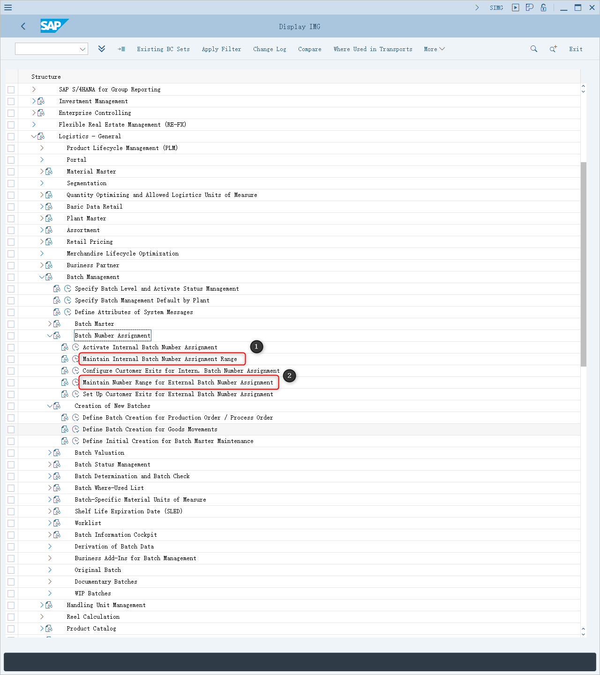Tick the checkbox for Batch Valuation row
Screen dimensions: 600x675
click(x=11, y=453)
